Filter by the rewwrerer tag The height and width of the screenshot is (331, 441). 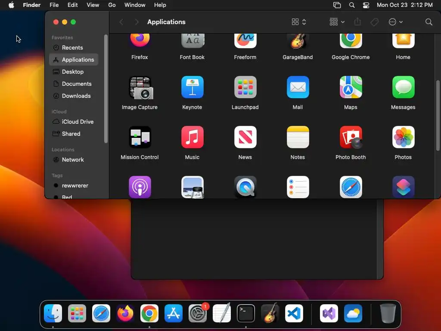click(74, 185)
